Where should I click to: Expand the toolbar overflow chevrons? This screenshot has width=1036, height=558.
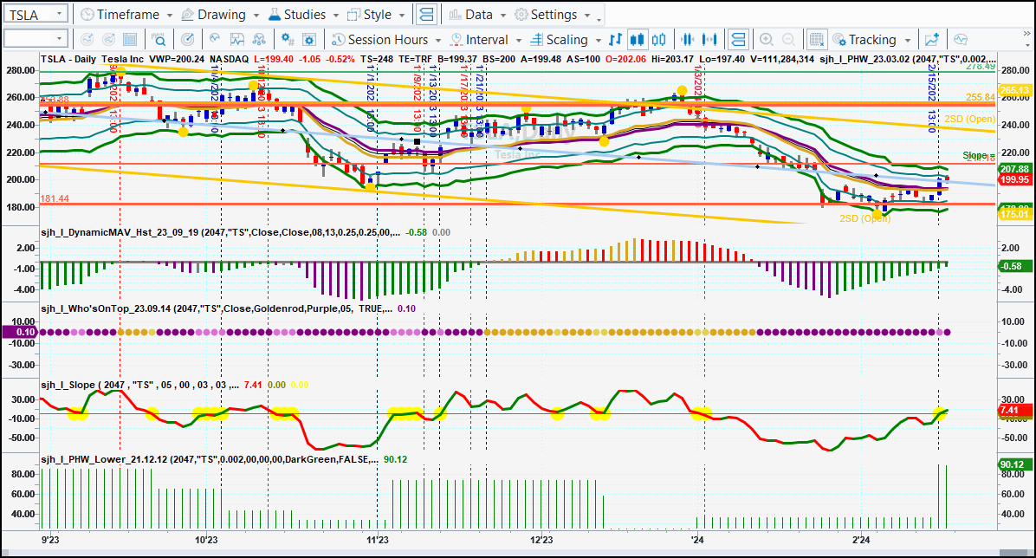(x=1026, y=33)
